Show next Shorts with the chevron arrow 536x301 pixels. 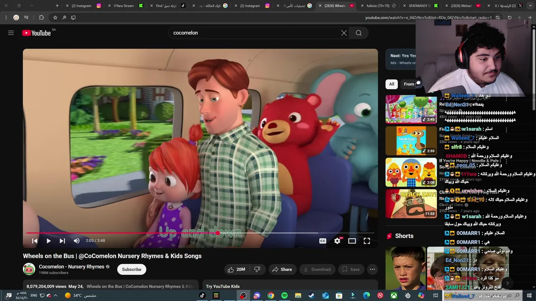coord(507,283)
